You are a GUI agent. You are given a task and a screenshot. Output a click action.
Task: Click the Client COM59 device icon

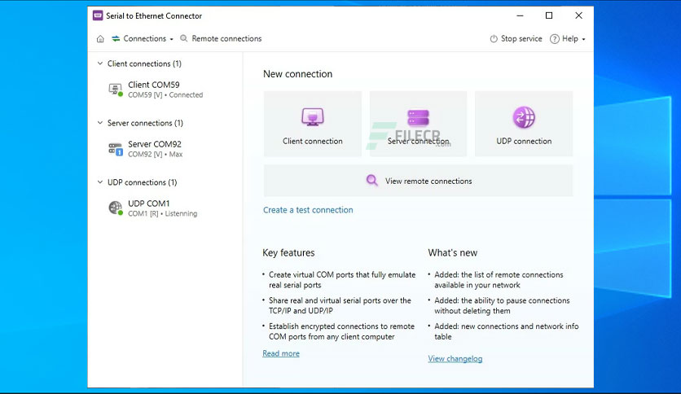pos(116,90)
